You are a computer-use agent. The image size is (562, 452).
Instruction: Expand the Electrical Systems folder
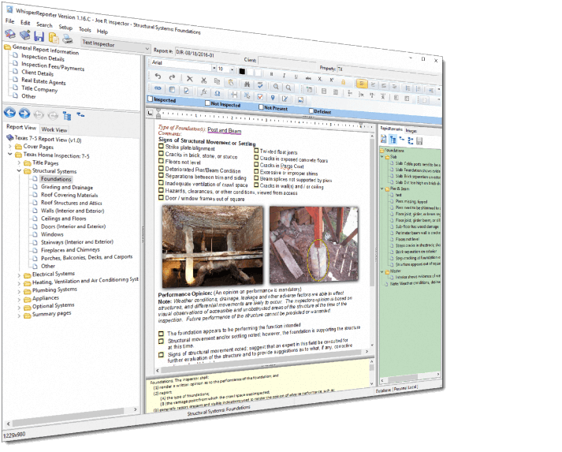20,275
